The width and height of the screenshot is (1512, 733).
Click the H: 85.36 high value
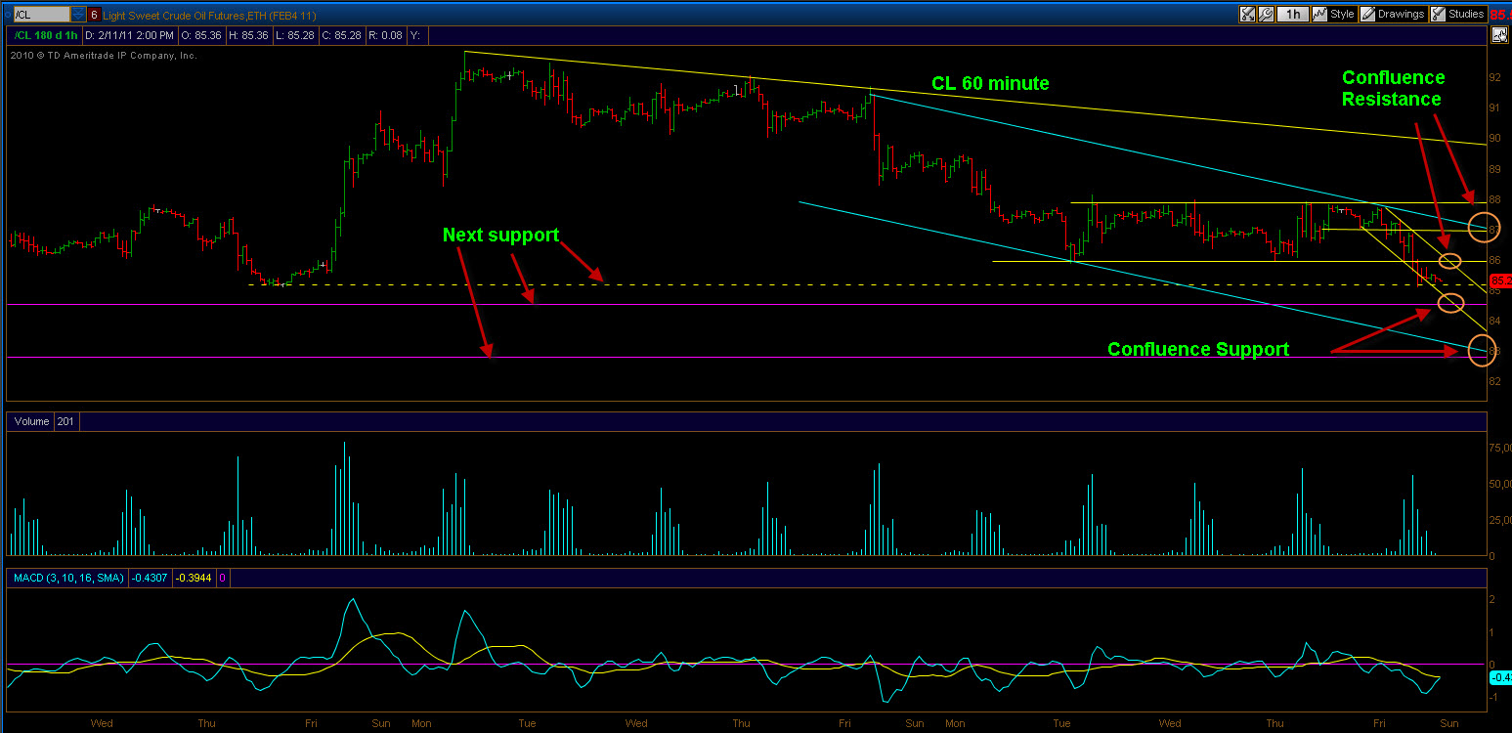click(250, 35)
